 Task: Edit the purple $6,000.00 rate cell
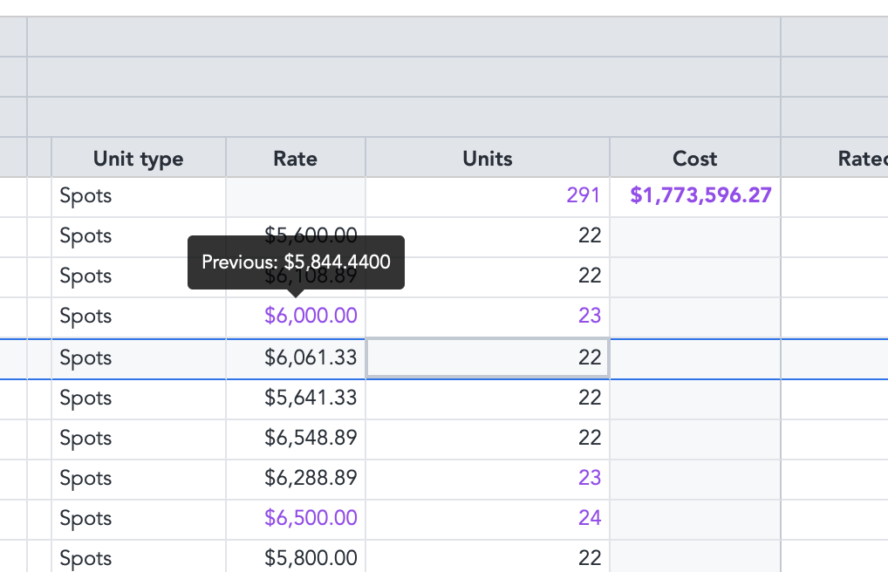click(296, 316)
